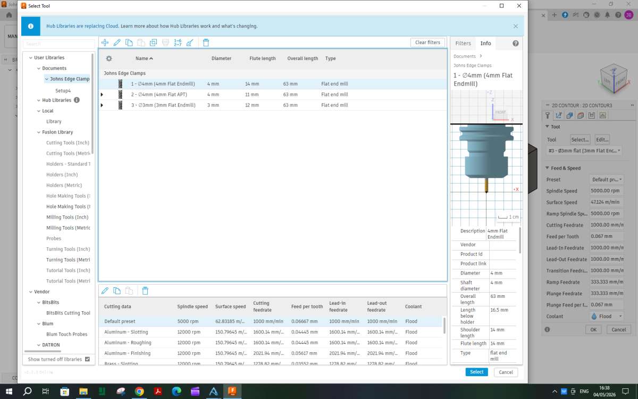Click the ViewCube in the Fusion viewport
This screenshot has height=399, width=638.
613,78
